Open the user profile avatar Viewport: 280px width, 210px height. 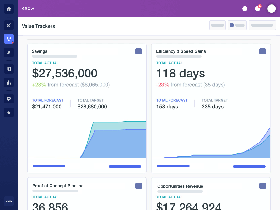coord(272,8)
